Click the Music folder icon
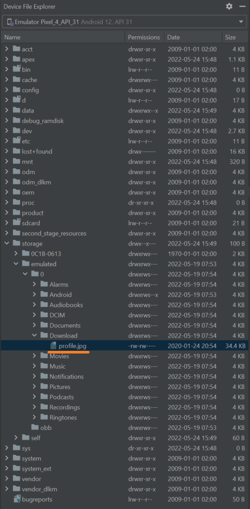 coord(44,366)
